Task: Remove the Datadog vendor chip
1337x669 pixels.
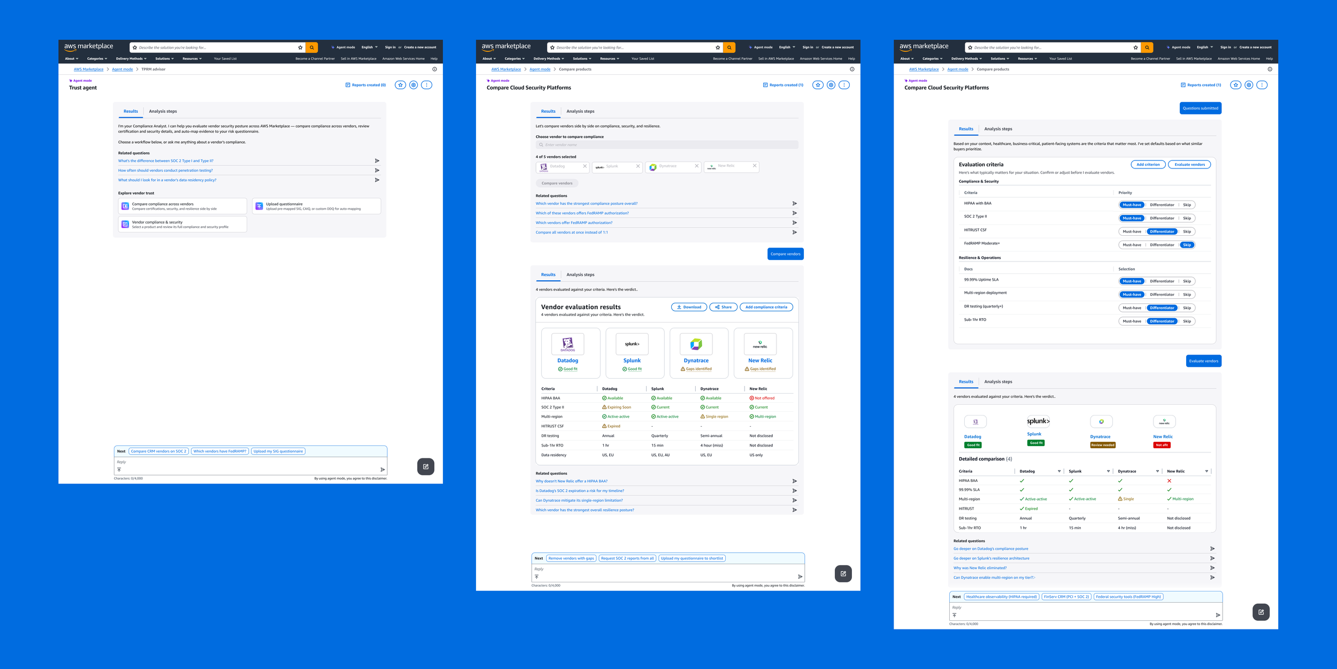Action: tap(585, 166)
